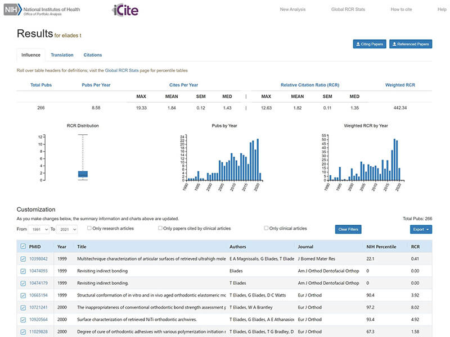Toggle the select-all checkbox in PMID header
Image resolution: width=450 pixels, height=337 pixels.
pyautogui.click(x=22, y=246)
